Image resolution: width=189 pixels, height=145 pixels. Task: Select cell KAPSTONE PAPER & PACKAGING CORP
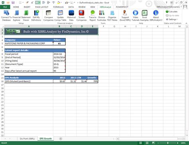29,43
